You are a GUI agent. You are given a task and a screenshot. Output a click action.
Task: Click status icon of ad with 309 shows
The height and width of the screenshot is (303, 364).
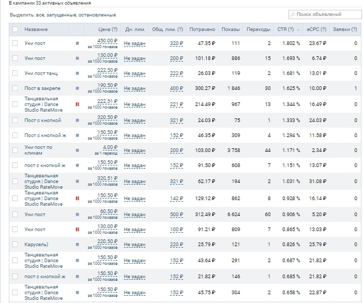(x=77, y=135)
